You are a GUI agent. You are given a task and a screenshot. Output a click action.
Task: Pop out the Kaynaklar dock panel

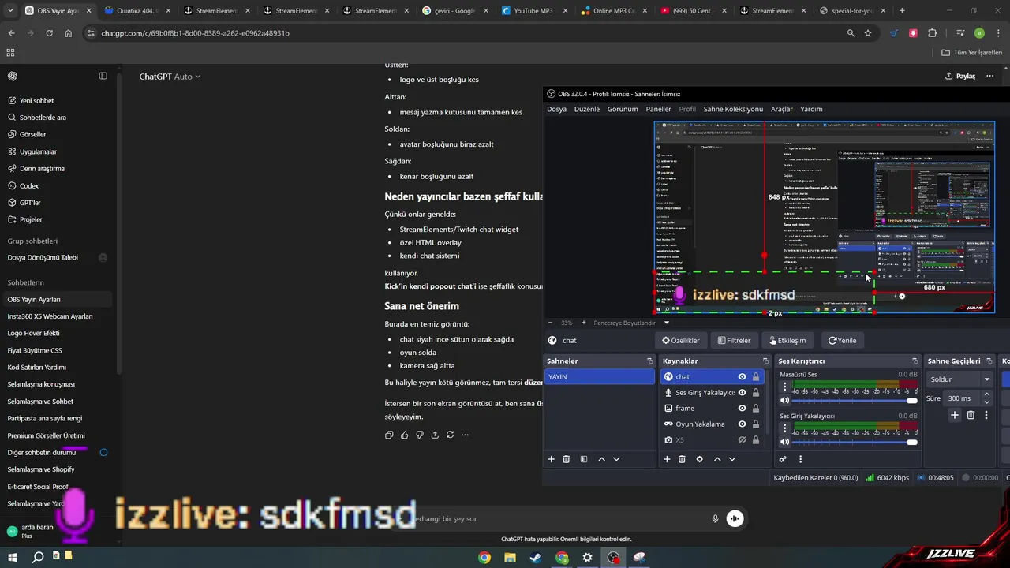click(x=765, y=361)
